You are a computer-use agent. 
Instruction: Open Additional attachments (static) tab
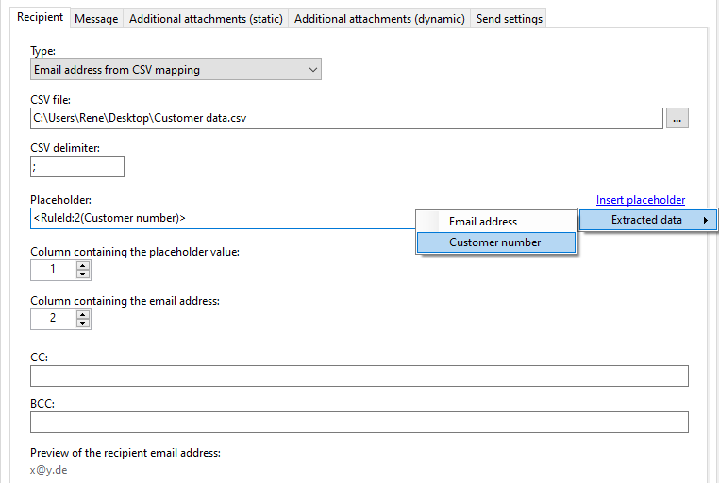click(x=206, y=19)
